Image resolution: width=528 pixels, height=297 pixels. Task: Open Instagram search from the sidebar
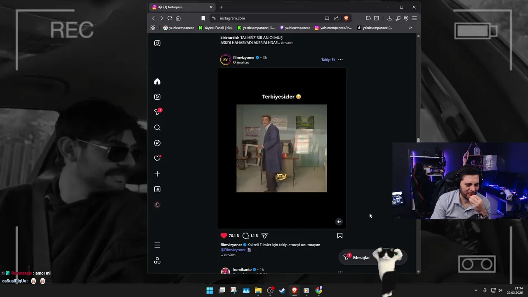[157, 128]
